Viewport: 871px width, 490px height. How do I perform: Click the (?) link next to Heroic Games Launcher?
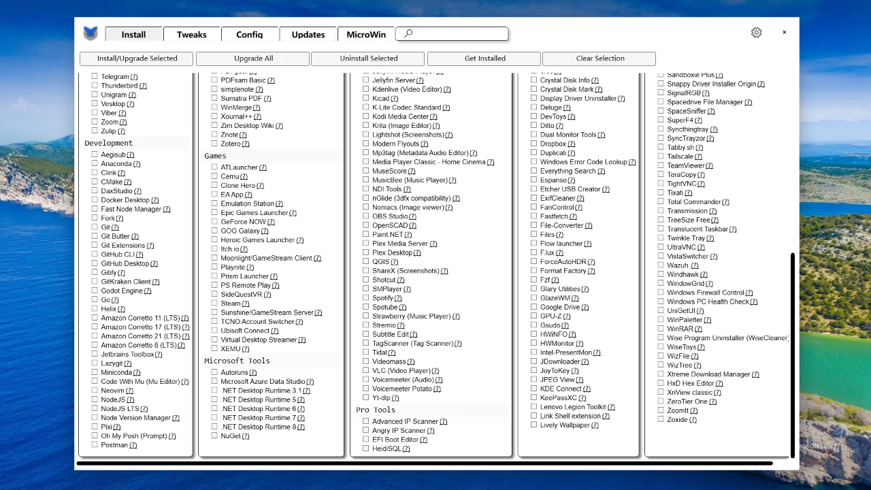(x=300, y=240)
